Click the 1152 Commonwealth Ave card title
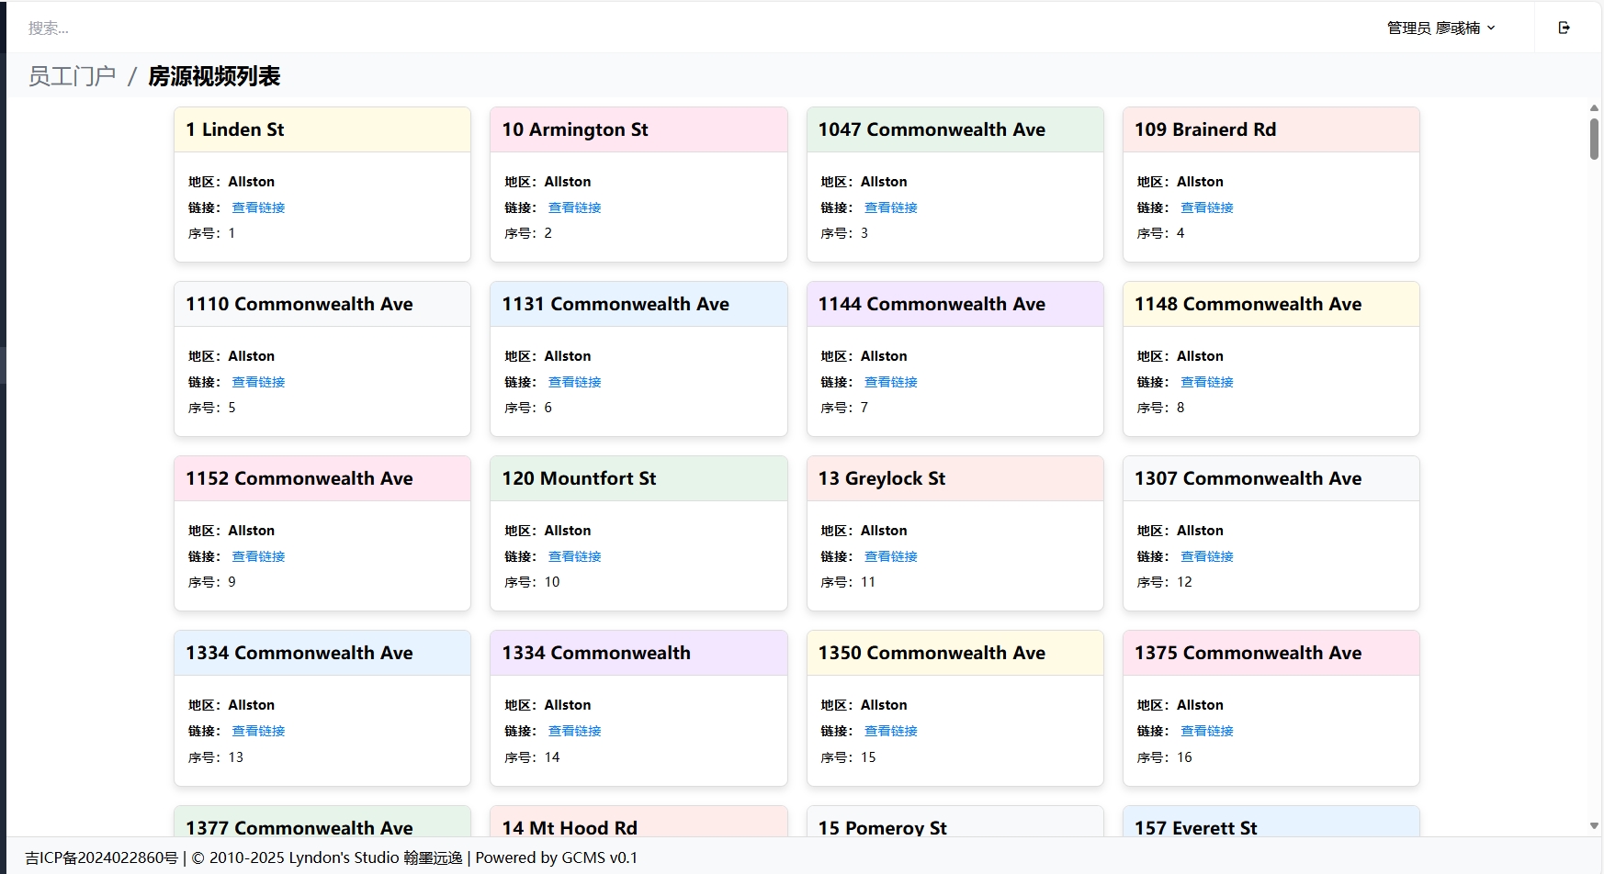Image resolution: width=1604 pixels, height=874 pixels. click(299, 478)
